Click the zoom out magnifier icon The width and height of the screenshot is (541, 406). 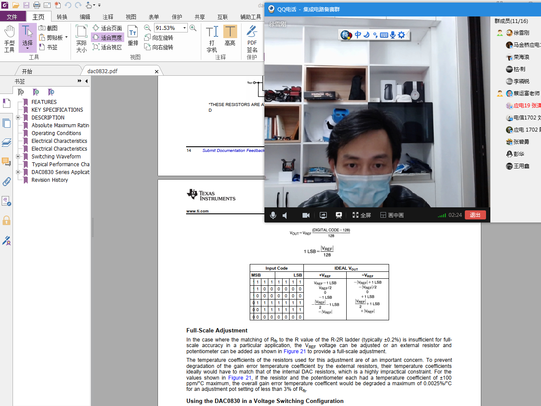point(148,28)
